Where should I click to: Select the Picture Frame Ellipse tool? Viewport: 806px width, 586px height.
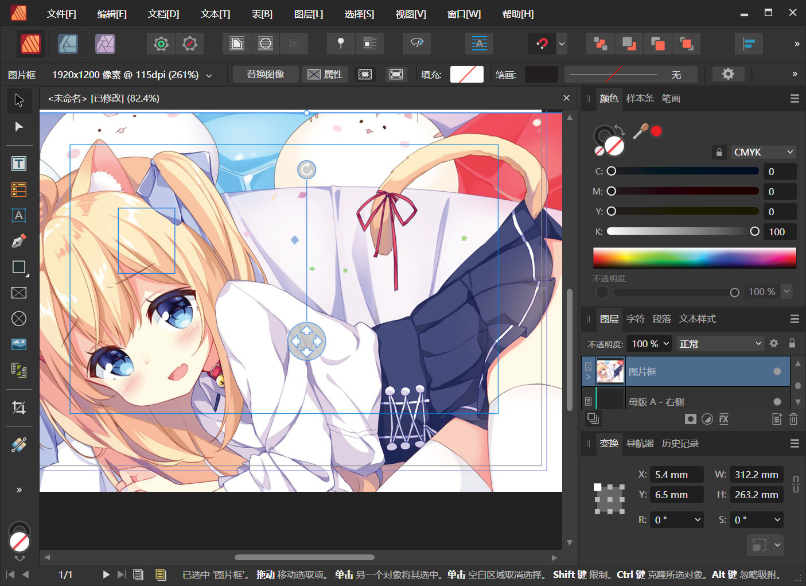click(19, 319)
